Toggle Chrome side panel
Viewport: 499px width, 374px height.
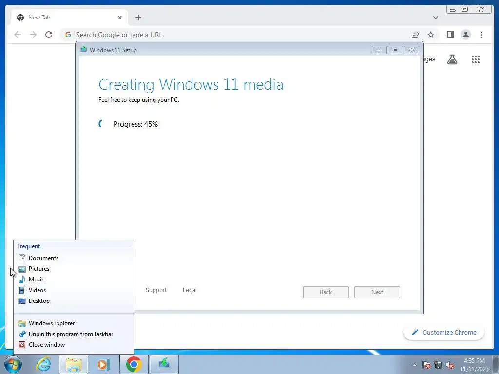pos(450,35)
